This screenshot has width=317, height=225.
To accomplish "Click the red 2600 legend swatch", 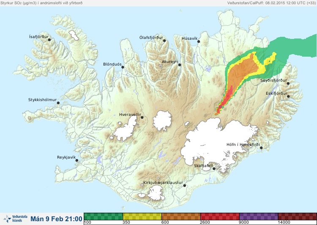I will point(220,217).
